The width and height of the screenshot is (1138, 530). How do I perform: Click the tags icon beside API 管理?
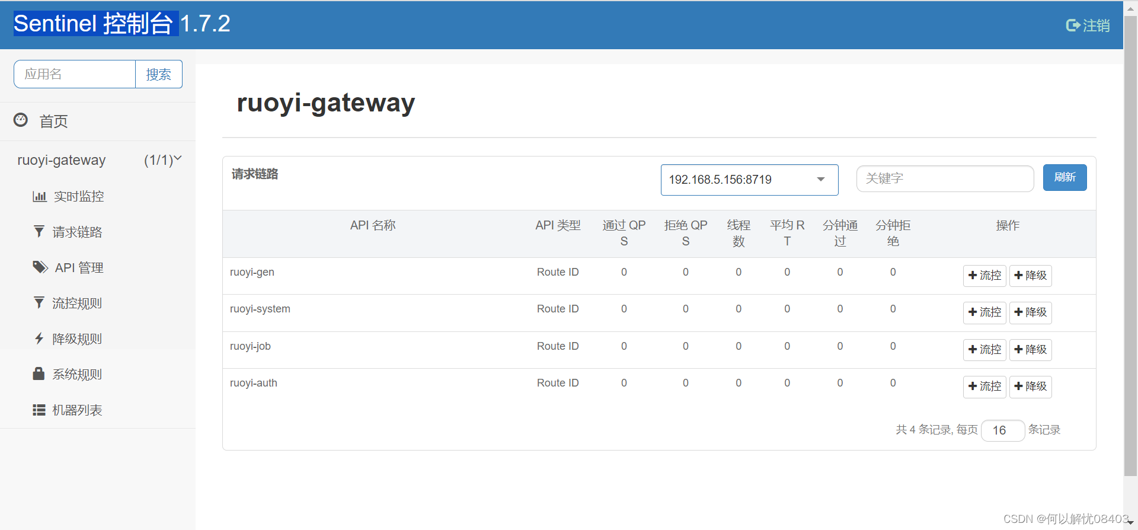click(x=40, y=267)
